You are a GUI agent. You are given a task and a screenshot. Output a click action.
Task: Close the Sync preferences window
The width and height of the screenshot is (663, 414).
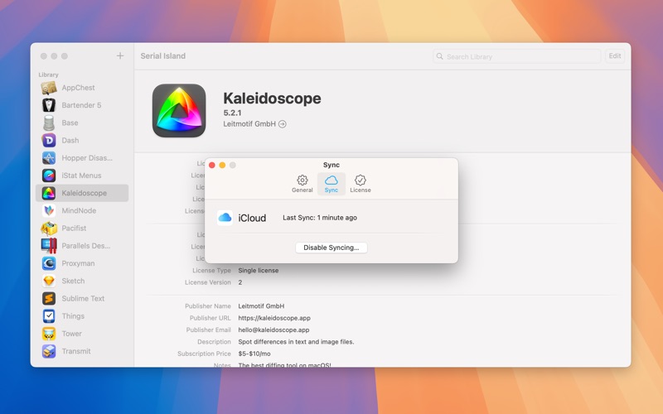(212, 165)
